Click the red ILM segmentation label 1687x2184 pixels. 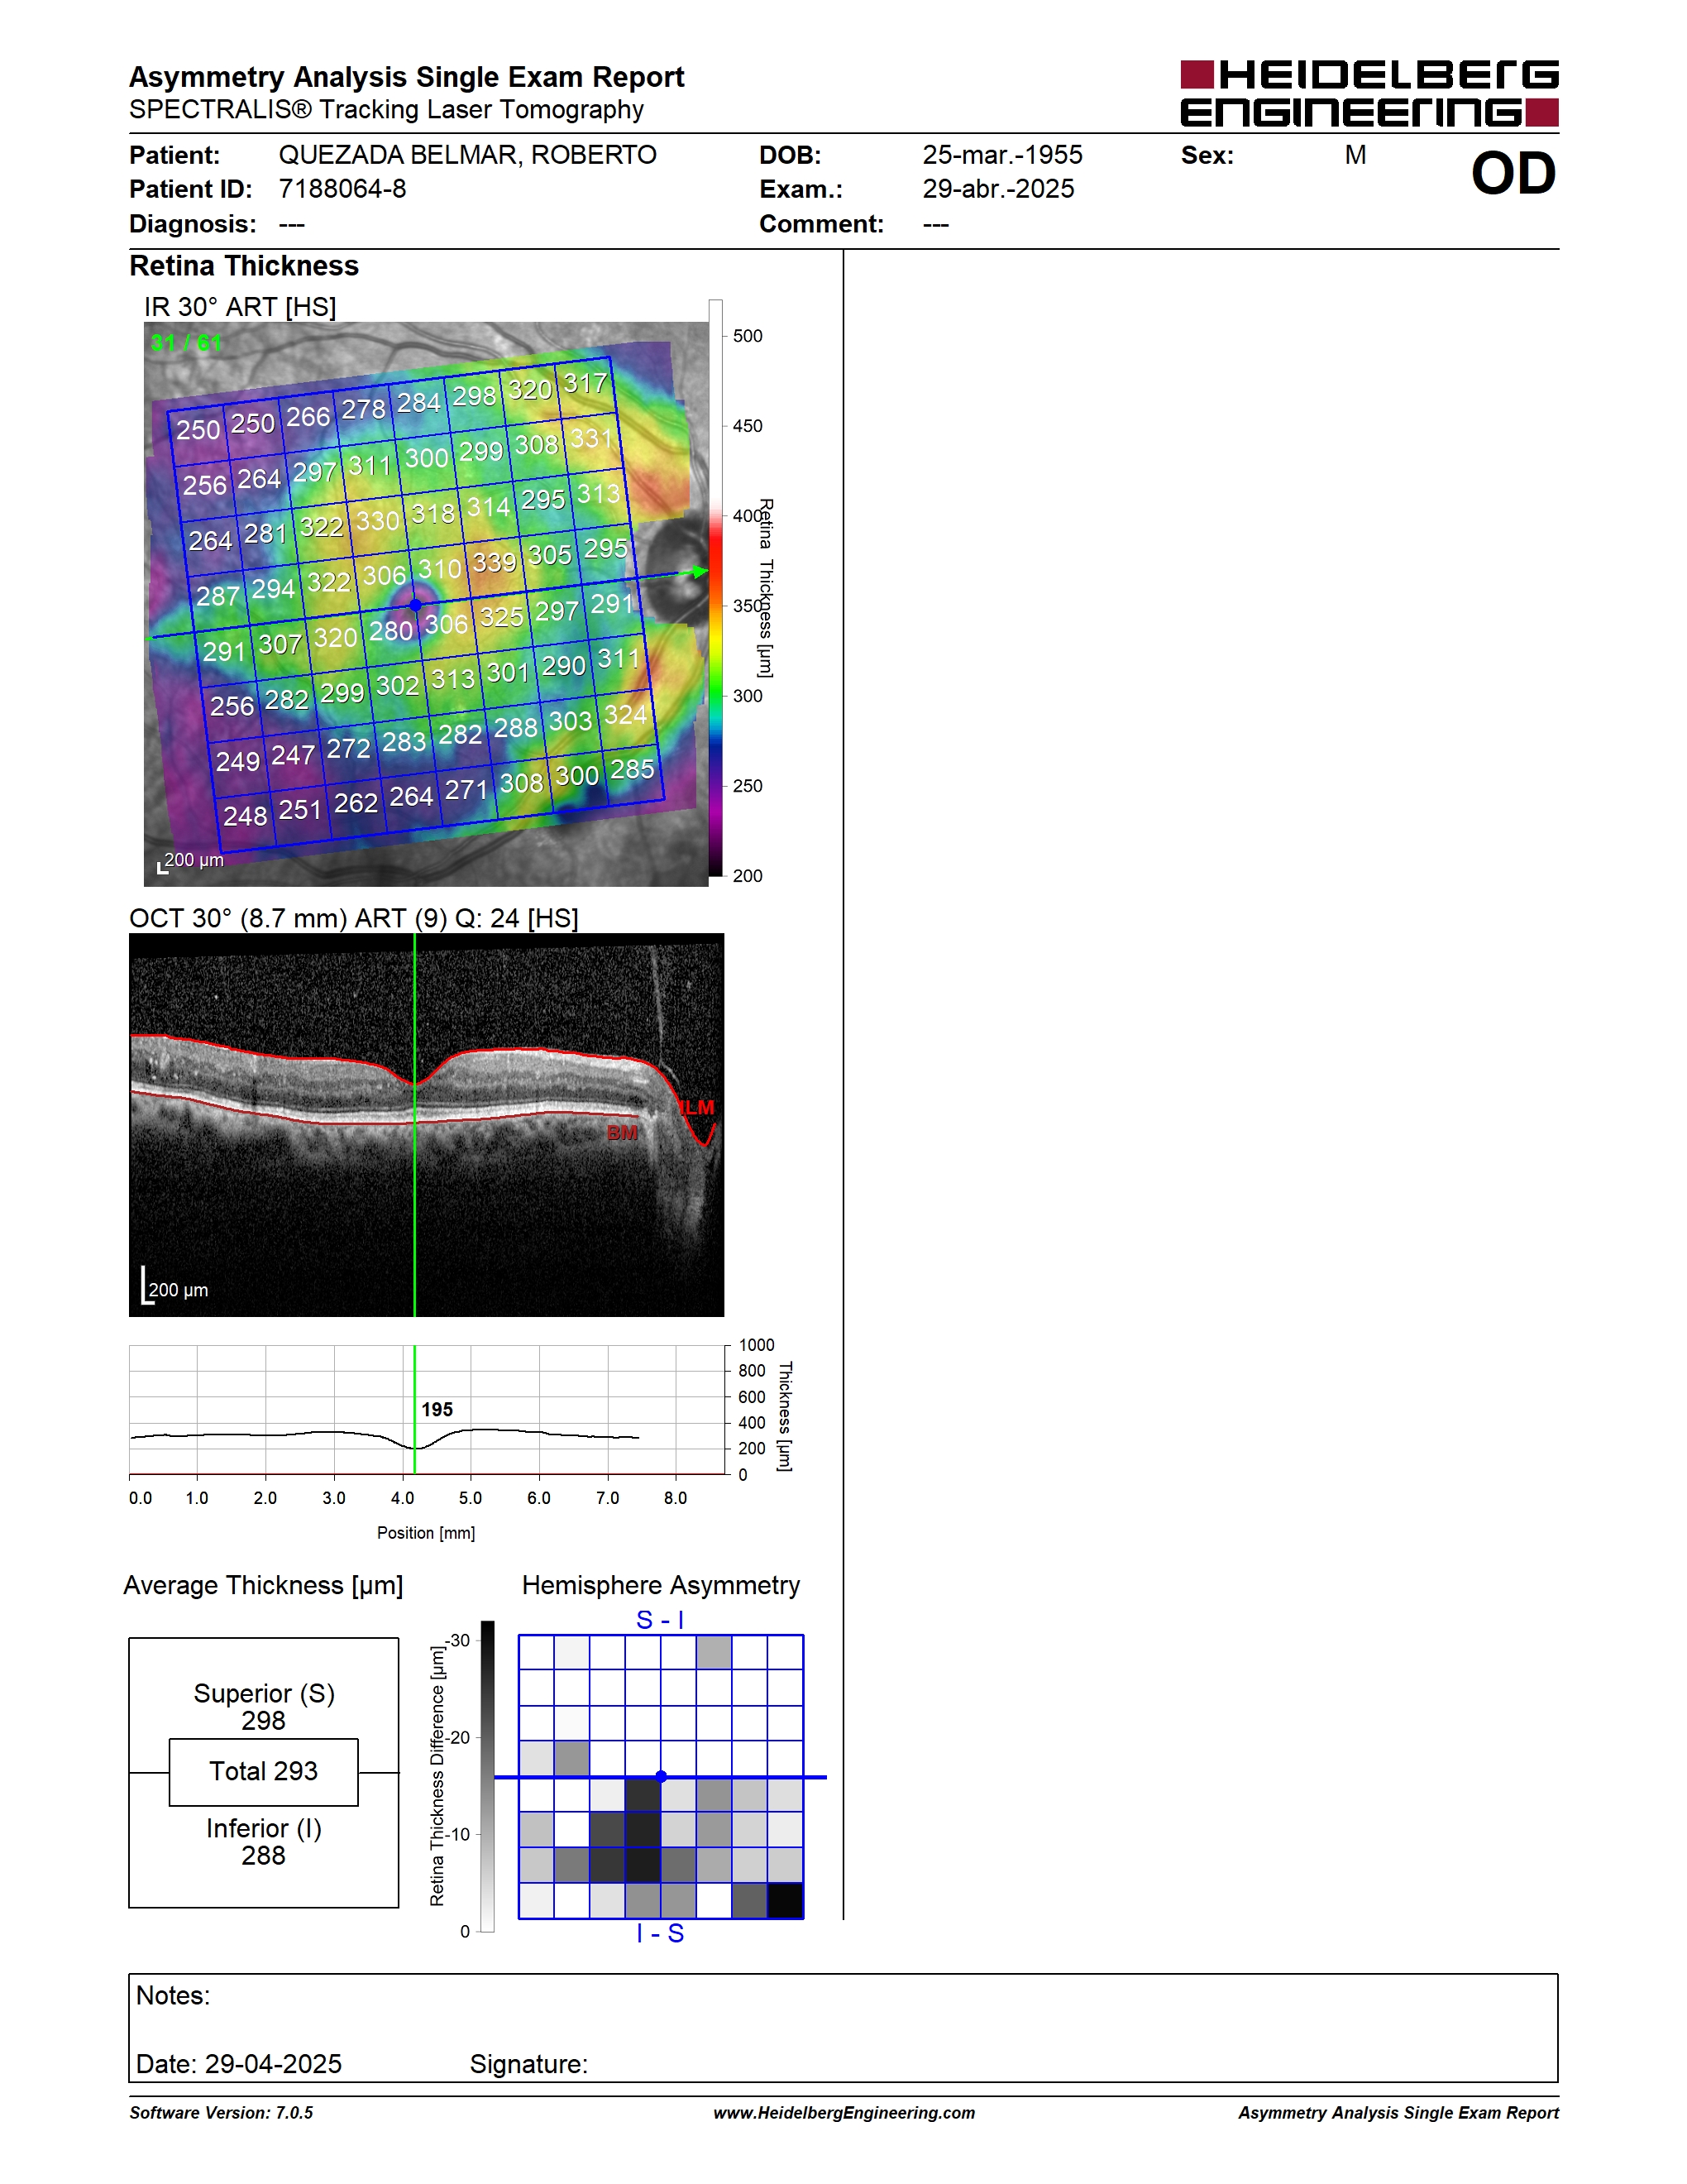coord(698,1107)
